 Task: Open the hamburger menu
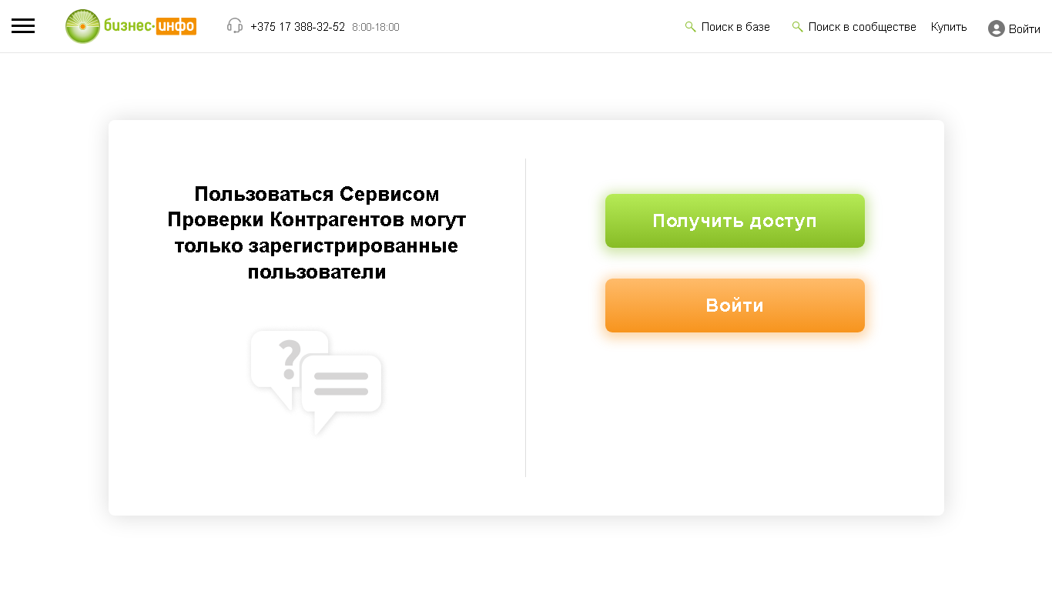point(23,26)
